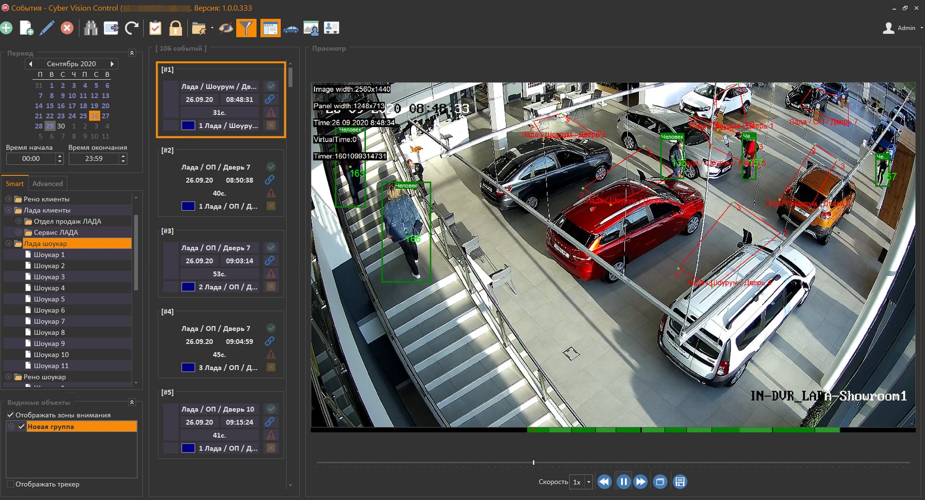Screen dimensions: 925x500
Task: Click the new document with plus icon
Action: 27,28
